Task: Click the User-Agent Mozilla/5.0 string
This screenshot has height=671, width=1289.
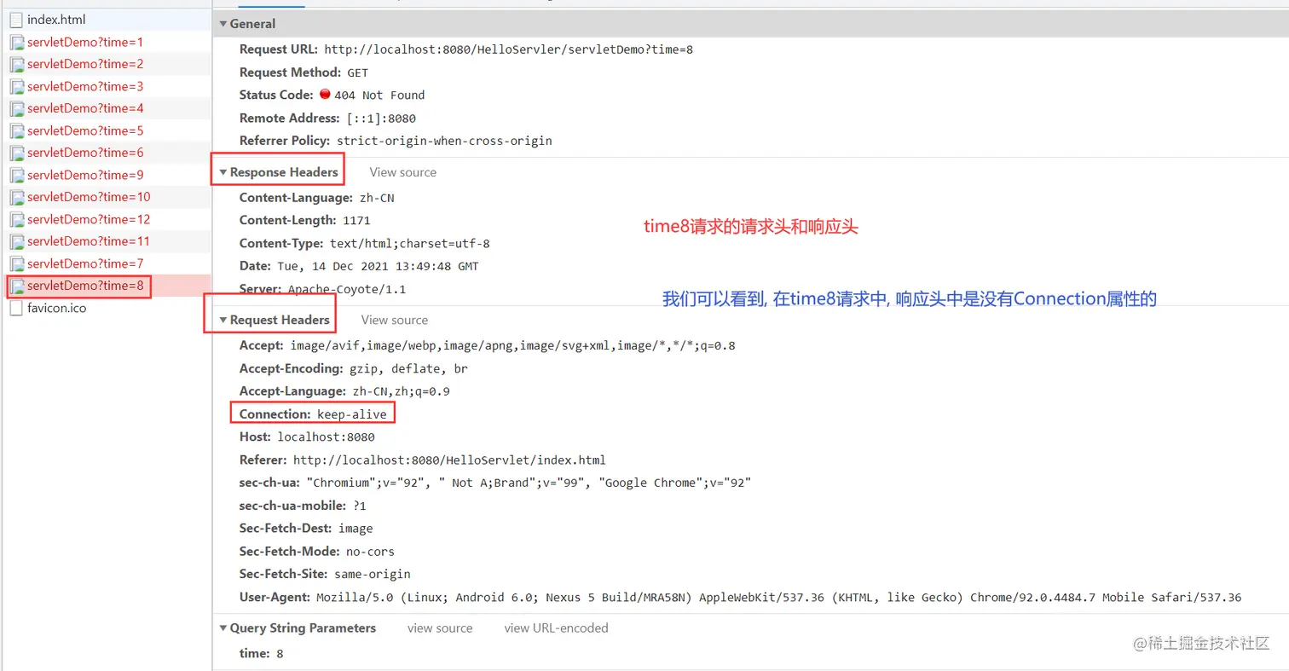Action: click(x=778, y=598)
